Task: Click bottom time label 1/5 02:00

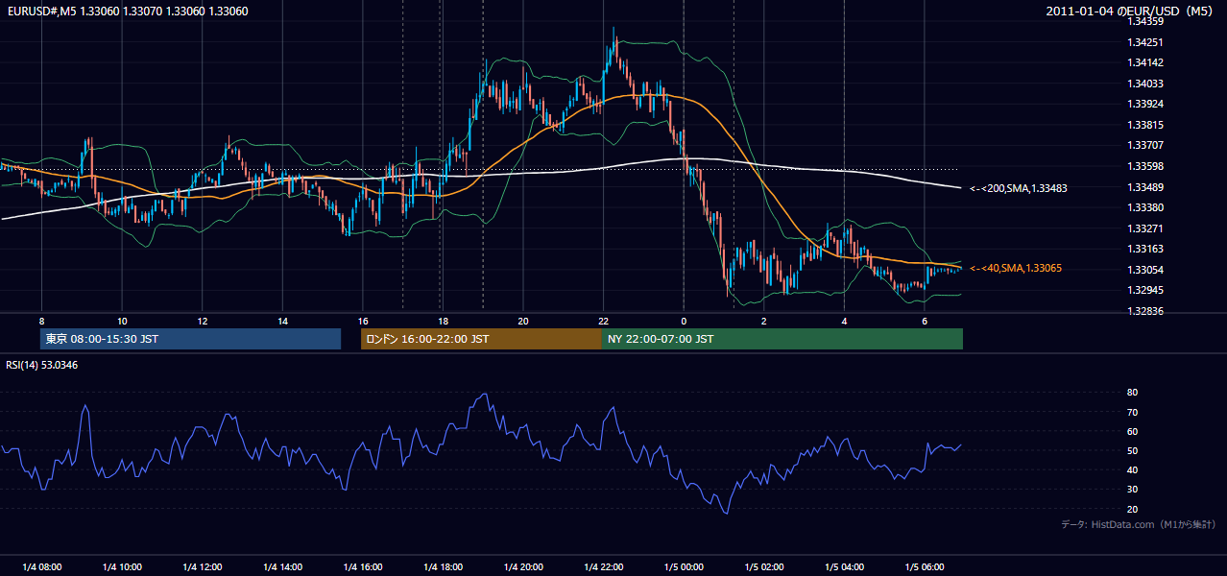Action: tap(763, 567)
